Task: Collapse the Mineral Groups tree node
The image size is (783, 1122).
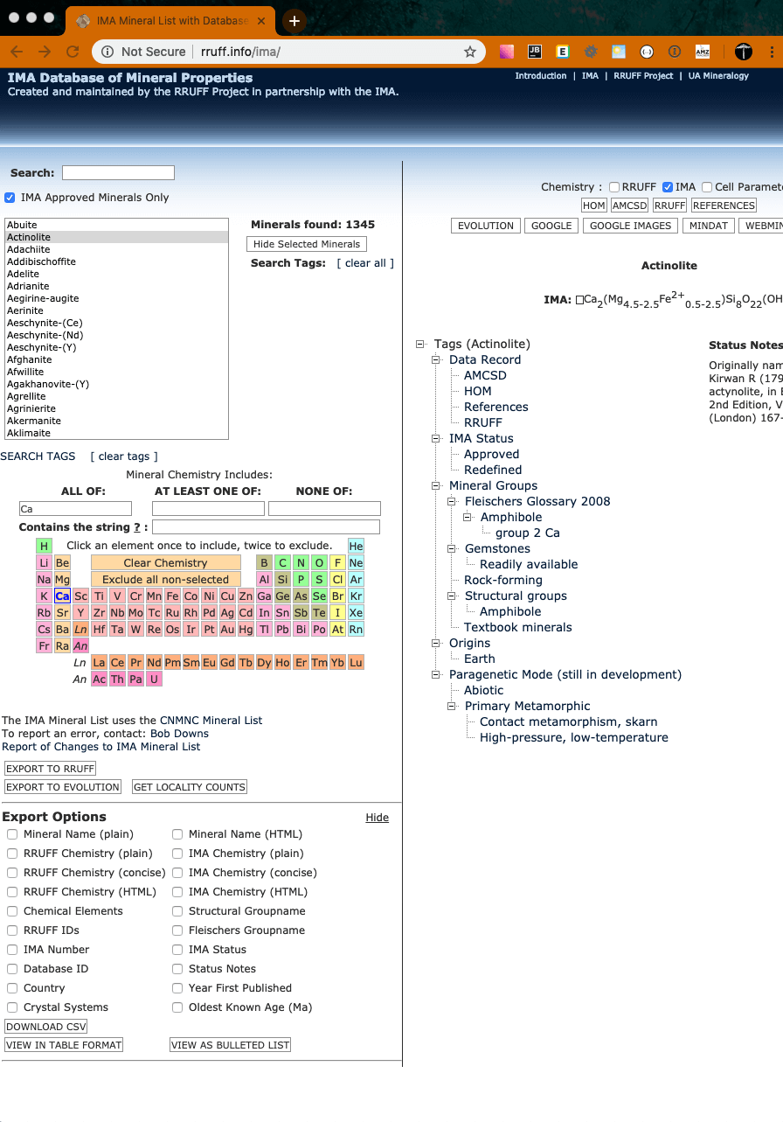Action: tap(436, 486)
